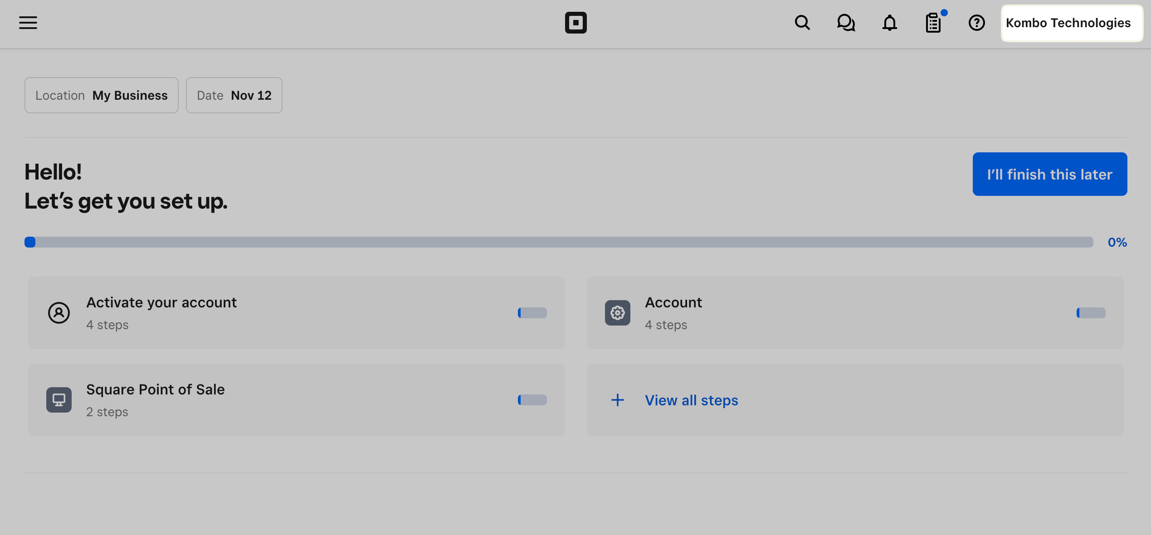Click the plus icon beside View all steps
This screenshot has height=535, width=1151.
click(x=617, y=400)
